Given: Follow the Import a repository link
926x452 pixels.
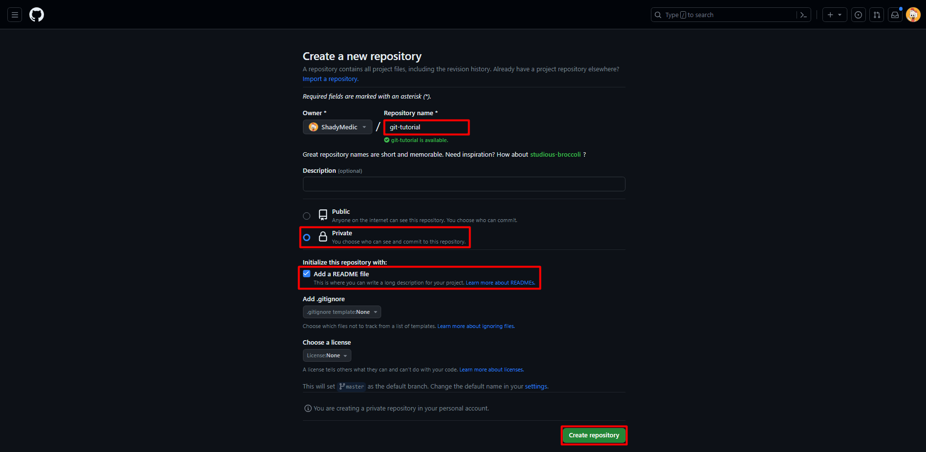Looking at the screenshot, I should click(x=330, y=79).
